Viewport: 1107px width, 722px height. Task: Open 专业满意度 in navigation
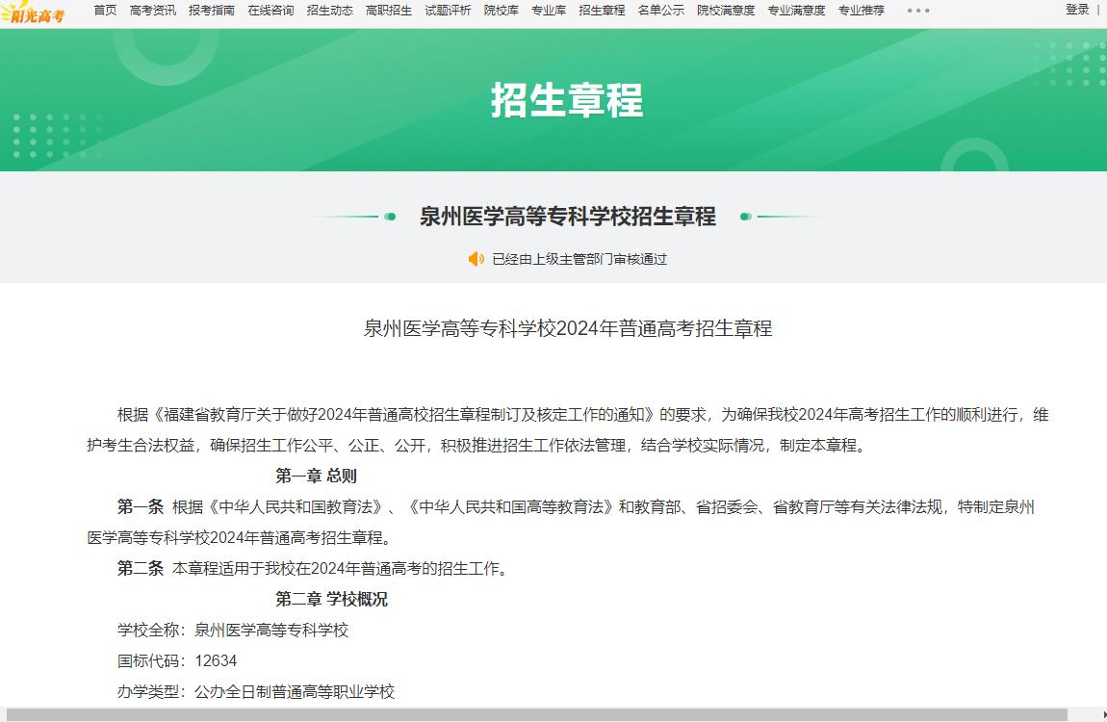[796, 11]
